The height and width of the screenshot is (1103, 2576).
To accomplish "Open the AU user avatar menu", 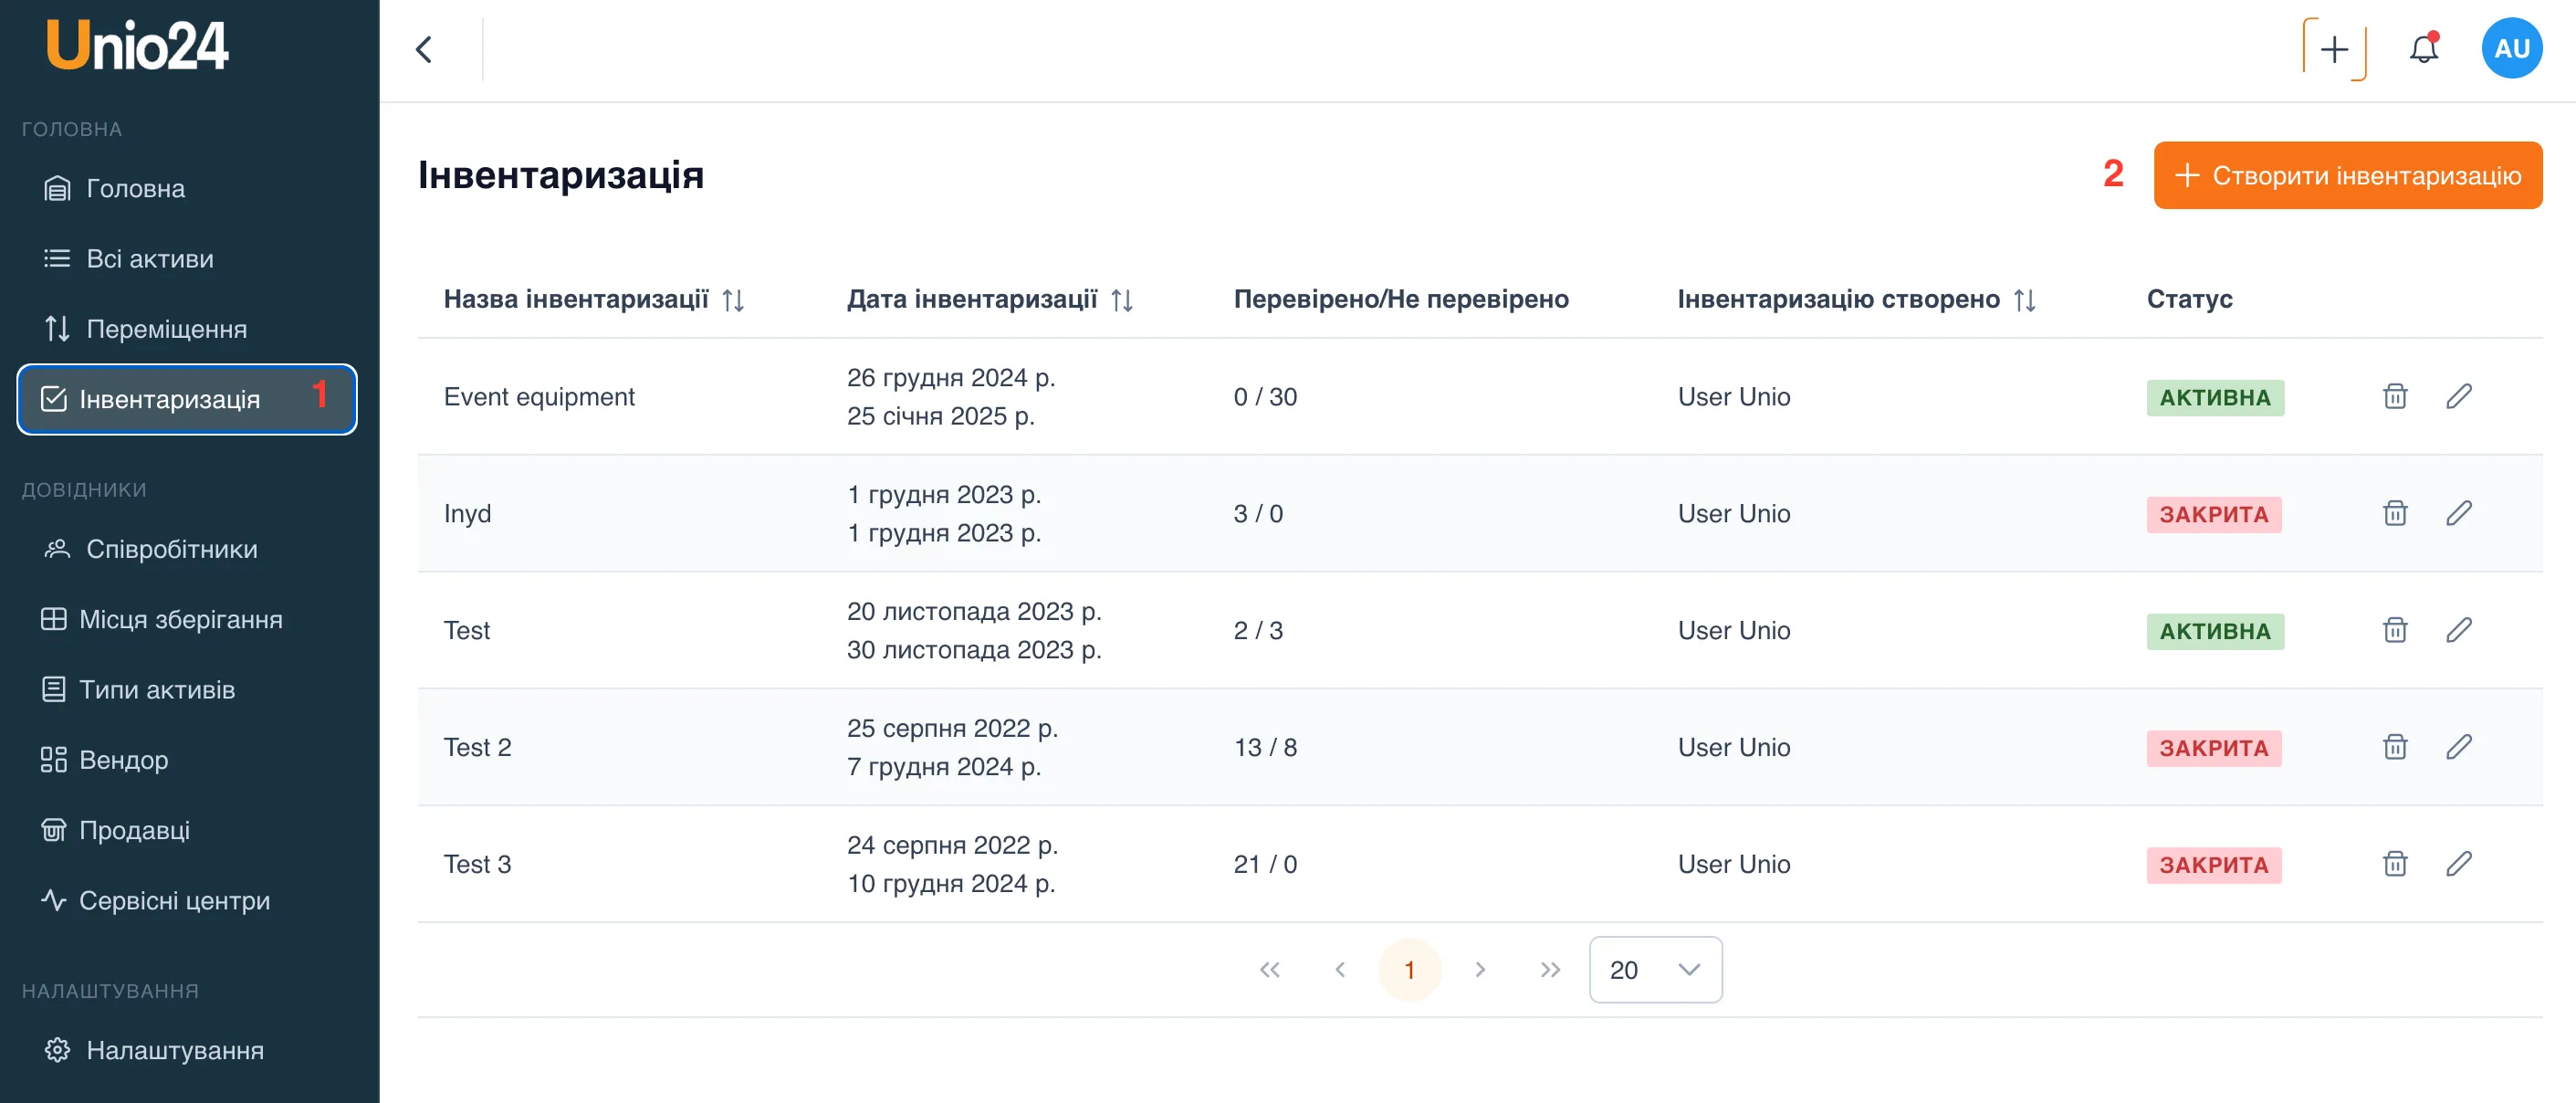I will tap(2511, 48).
